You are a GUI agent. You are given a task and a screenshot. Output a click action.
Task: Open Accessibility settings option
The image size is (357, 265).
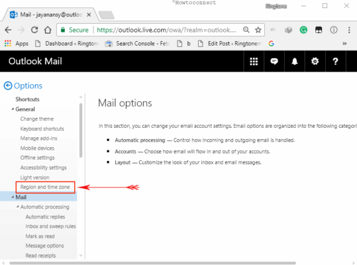pos(44,168)
